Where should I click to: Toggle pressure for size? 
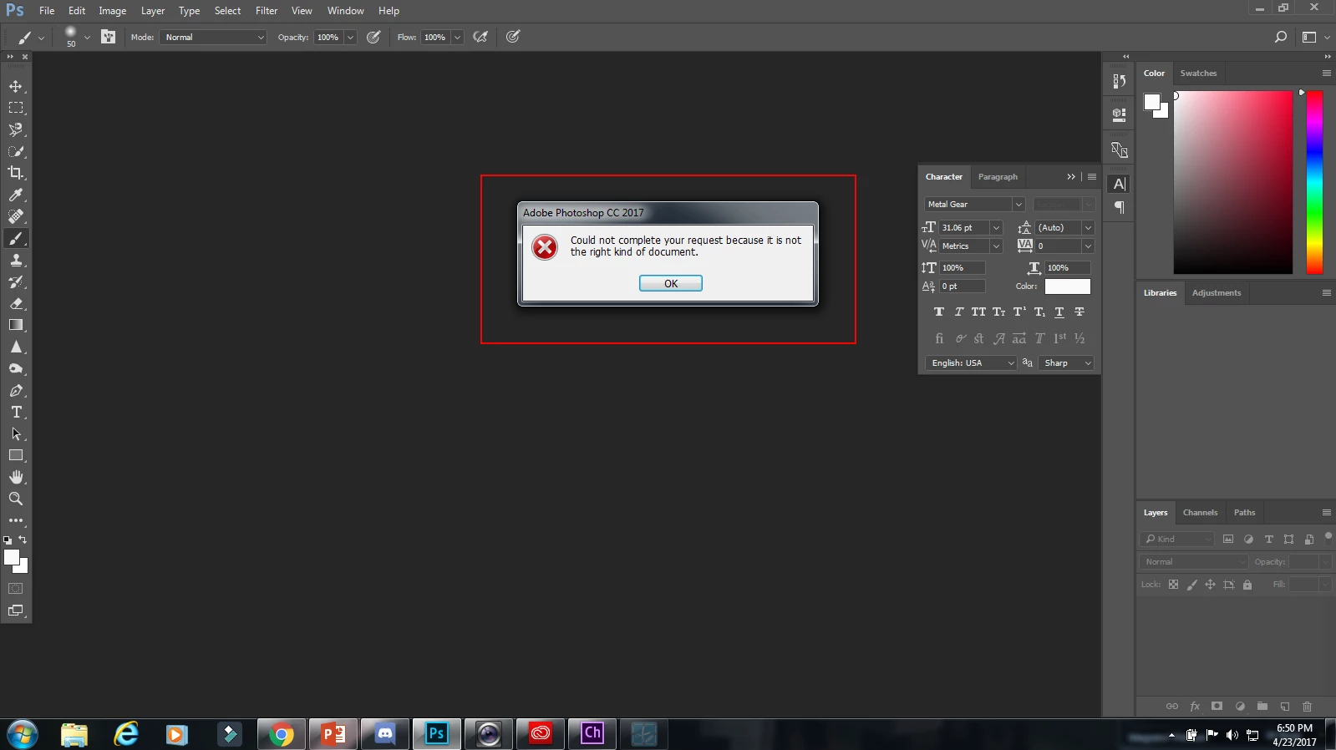pyautogui.click(x=513, y=37)
